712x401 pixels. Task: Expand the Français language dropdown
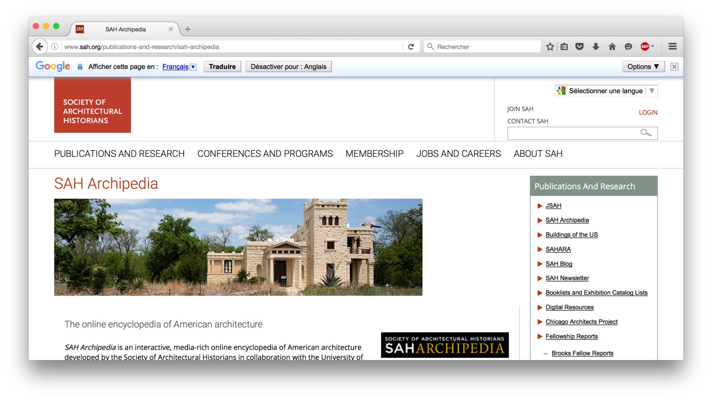[x=193, y=67]
